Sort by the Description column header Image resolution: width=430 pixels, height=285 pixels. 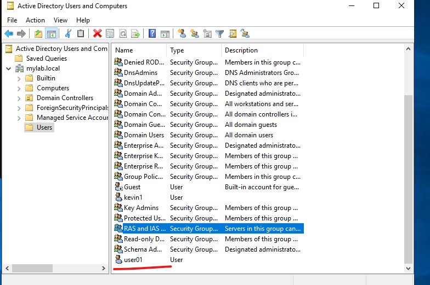(x=262, y=50)
